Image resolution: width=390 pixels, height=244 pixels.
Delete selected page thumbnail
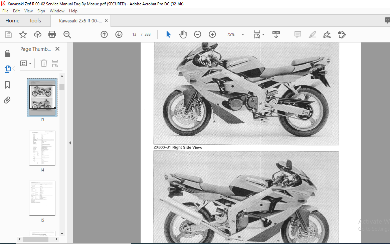(44, 63)
